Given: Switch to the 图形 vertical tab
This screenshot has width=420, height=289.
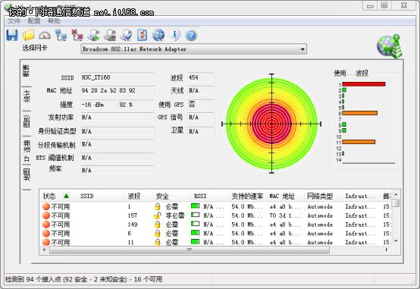Looking at the screenshot, I should pyautogui.click(x=27, y=121).
